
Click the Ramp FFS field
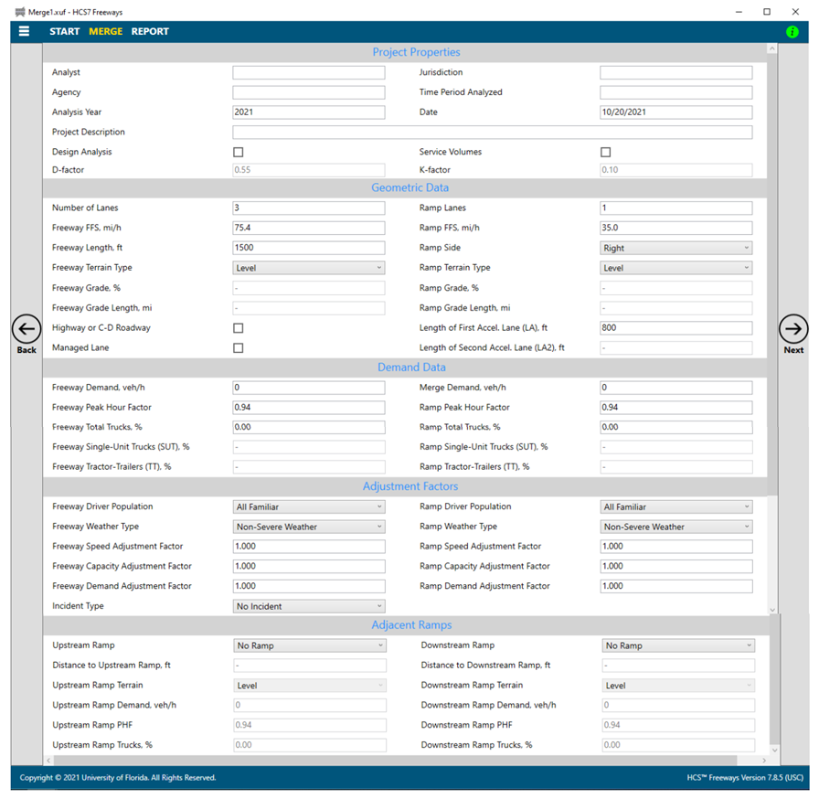coord(675,228)
